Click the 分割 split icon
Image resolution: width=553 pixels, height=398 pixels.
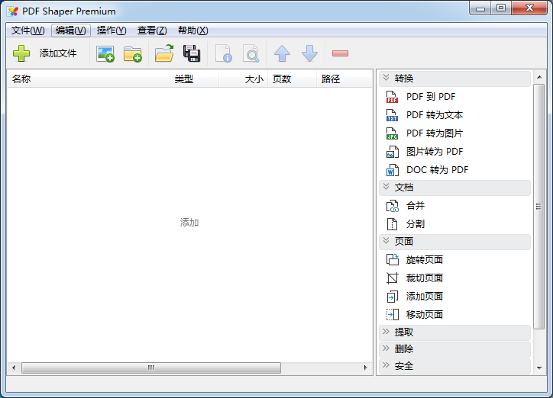392,224
